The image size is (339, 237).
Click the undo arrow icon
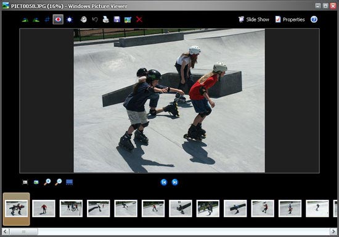[x=95, y=20]
